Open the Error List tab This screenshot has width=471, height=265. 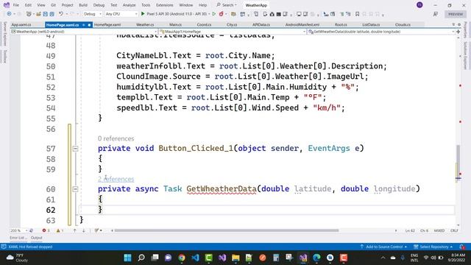click(x=18, y=238)
